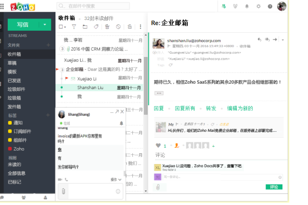Show the 已标记 flagged view
This screenshot has width=308, height=205.
pyautogui.click(x=14, y=182)
